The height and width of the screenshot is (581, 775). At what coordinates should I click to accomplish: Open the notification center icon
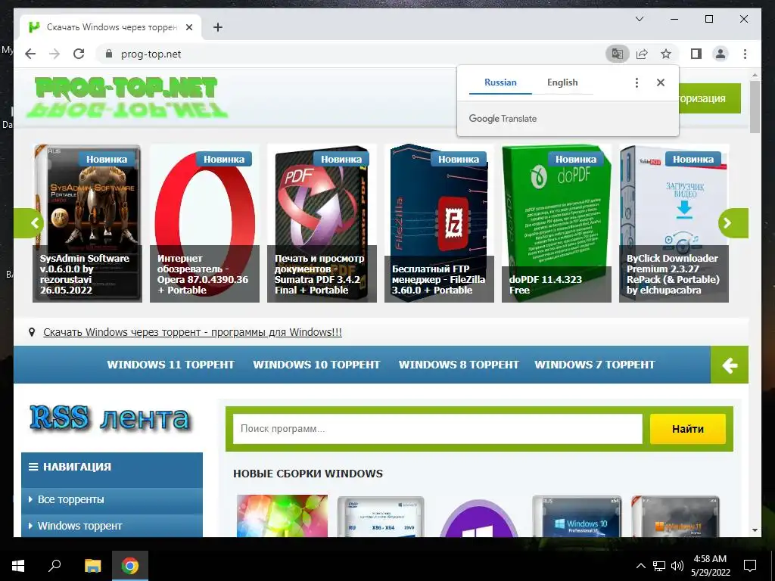pyautogui.click(x=750, y=566)
